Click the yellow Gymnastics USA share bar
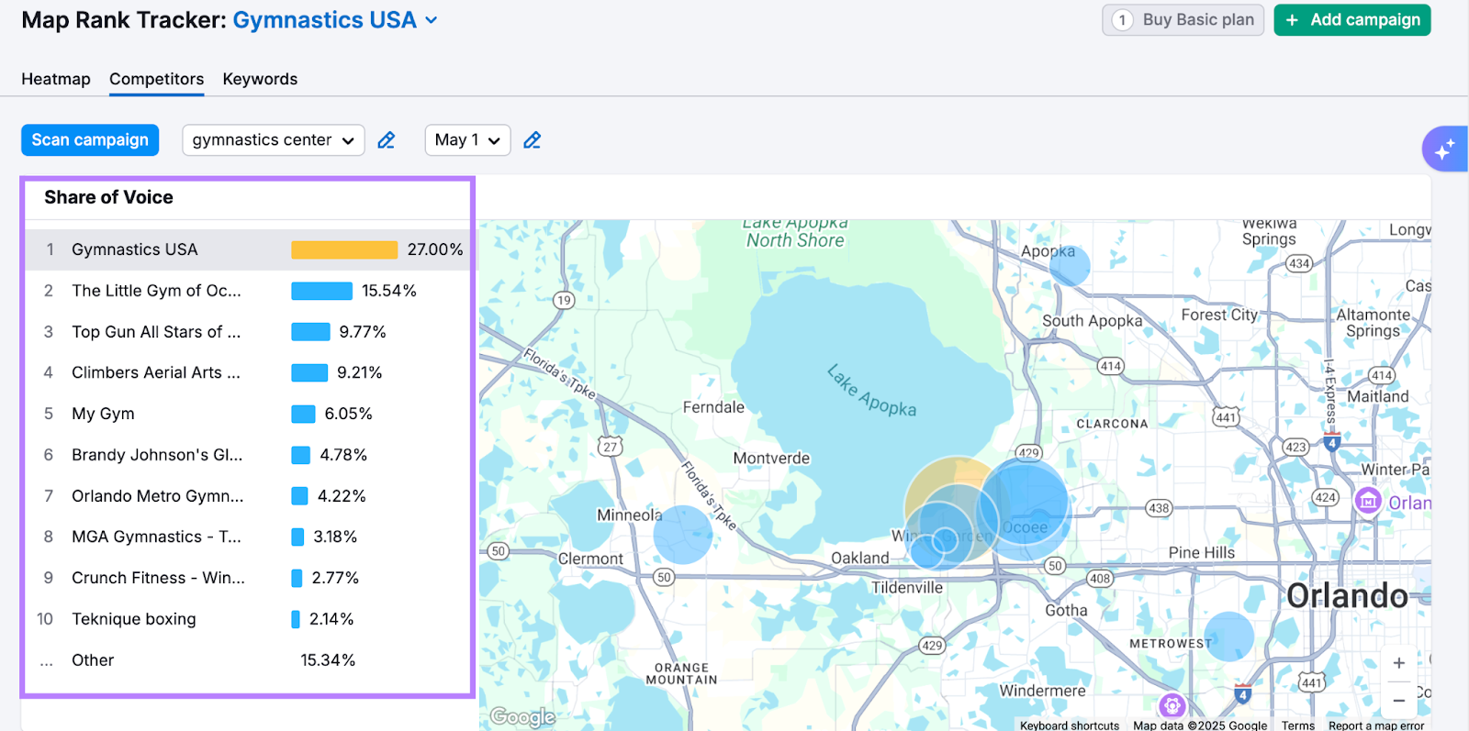Image resolution: width=1469 pixels, height=731 pixels. point(344,249)
